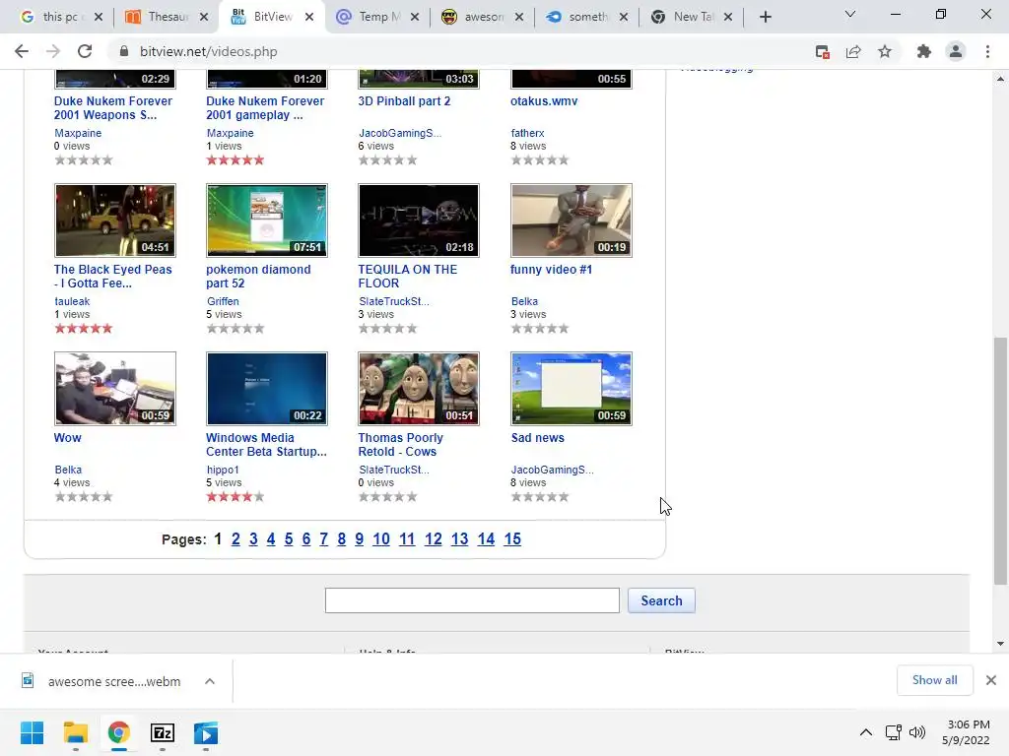Click Show all downloads
The height and width of the screenshot is (756, 1009).
click(934, 680)
